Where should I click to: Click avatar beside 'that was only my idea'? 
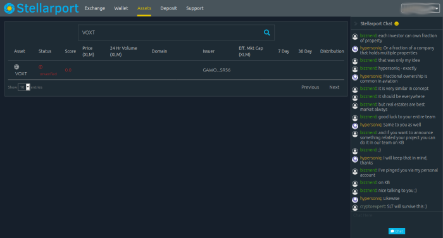tap(355, 61)
